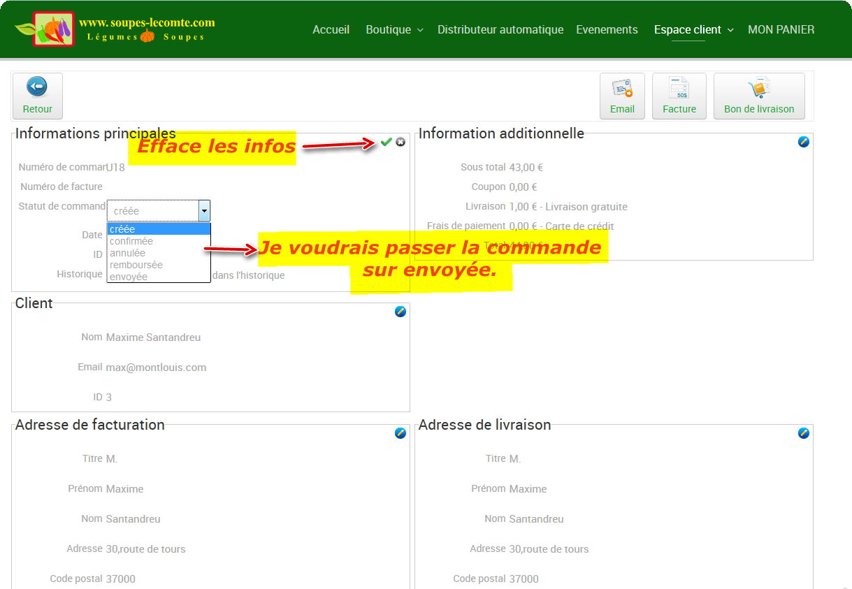Confirm changes with the green checkmark icon
Screen dimensions: 852x589
(x=386, y=142)
